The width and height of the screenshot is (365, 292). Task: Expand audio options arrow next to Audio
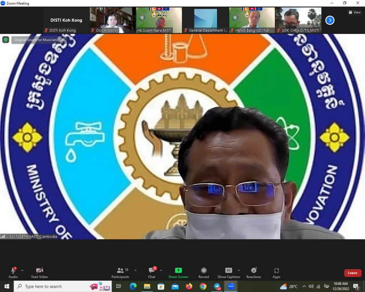click(x=22, y=270)
